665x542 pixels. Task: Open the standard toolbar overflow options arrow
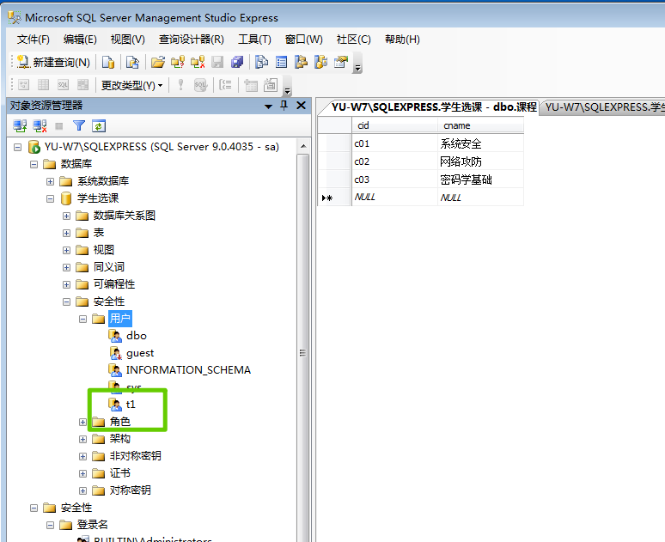[x=358, y=68]
